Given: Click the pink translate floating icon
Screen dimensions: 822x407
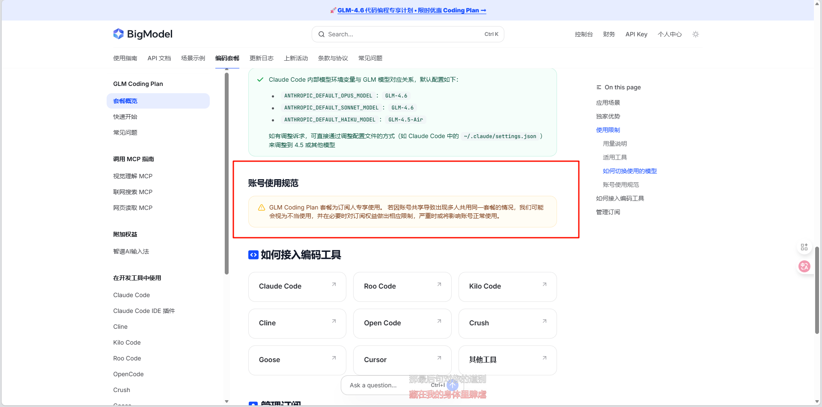Looking at the screenshot, I should (804, 266).
